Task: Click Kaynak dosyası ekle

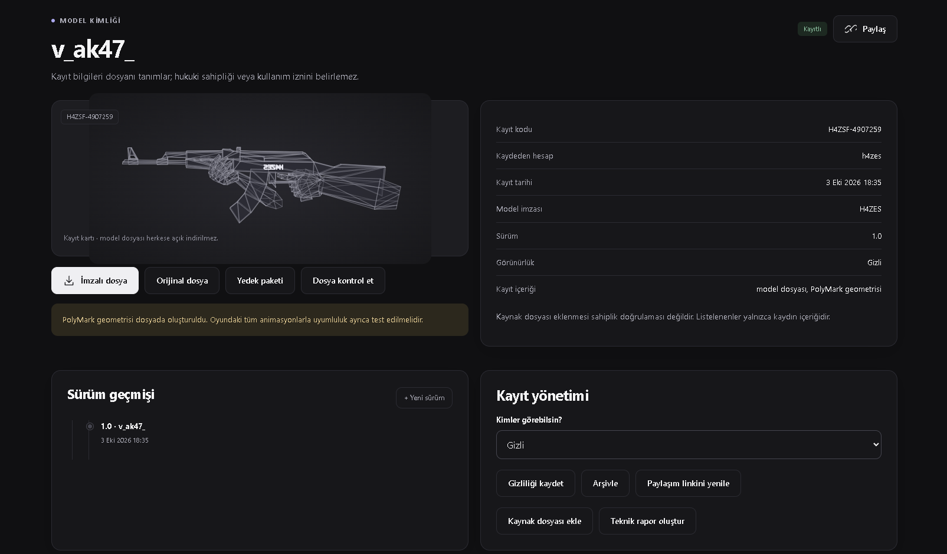Action: coord(545,521)
